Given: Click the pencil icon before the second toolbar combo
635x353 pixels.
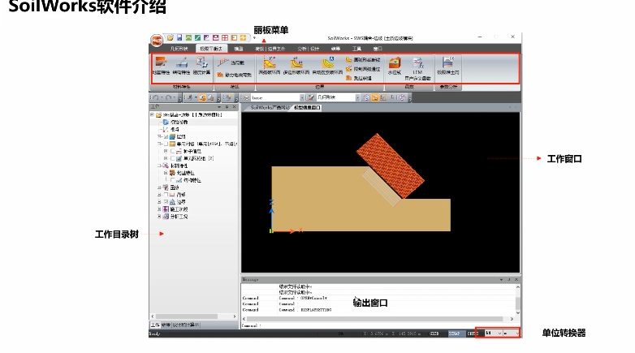Looking at the screenshot, I should click(x=311, y=97).
